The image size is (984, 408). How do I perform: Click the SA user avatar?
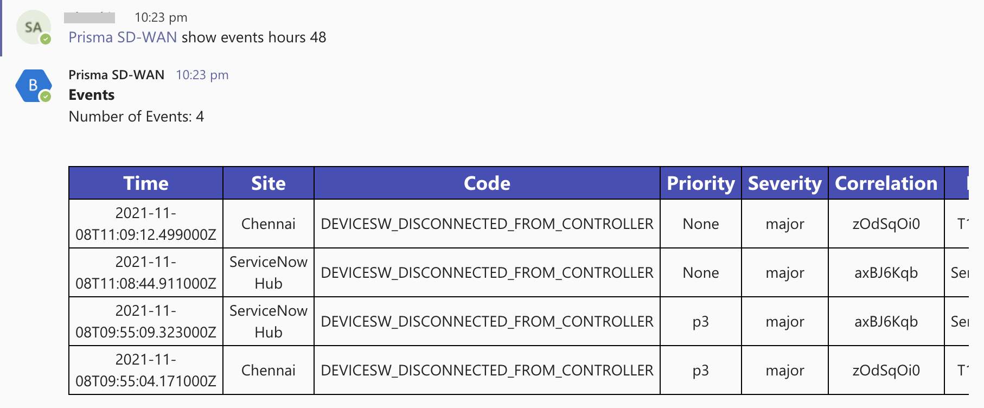(x=33, y=27)
